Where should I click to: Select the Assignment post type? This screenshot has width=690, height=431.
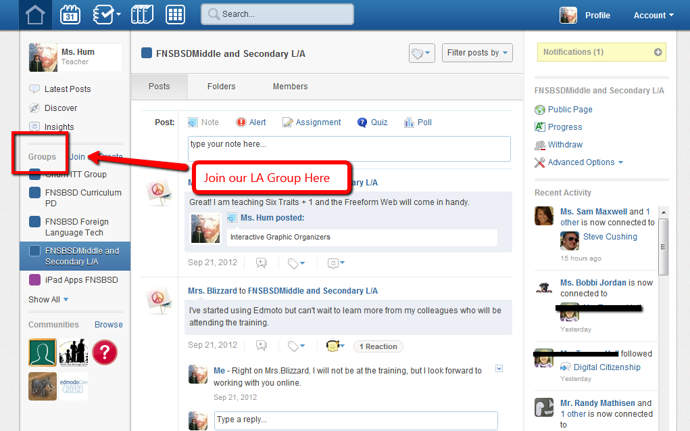[312, 122]
